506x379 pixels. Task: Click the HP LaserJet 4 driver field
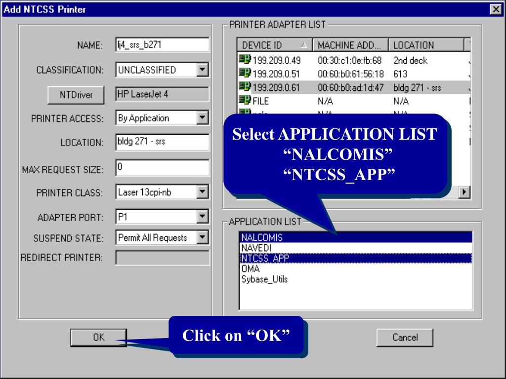[x=162, y=94]
